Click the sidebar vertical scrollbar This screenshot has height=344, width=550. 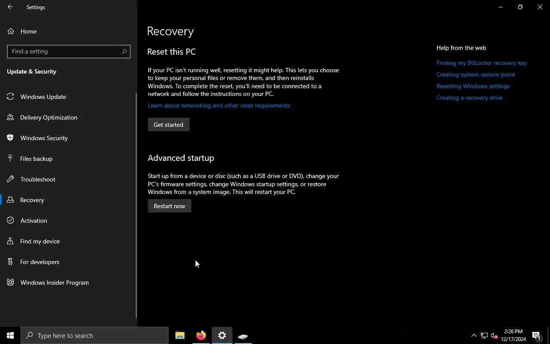coord(136,205)
